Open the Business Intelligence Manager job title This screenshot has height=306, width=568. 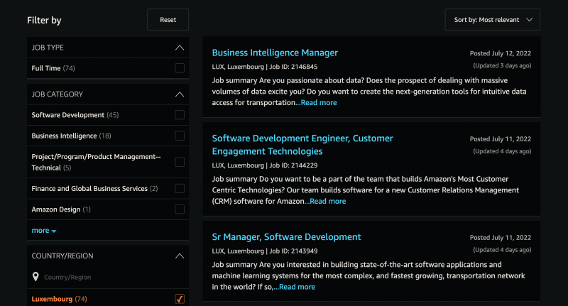275,53
